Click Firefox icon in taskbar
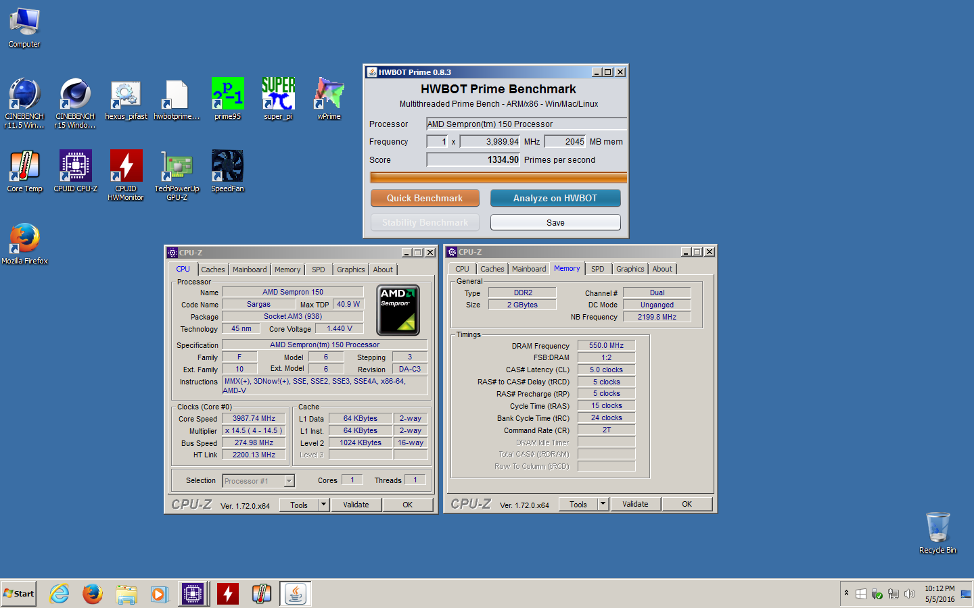Image resolution: width=974 pixels, height=608 pixels. 93,594
